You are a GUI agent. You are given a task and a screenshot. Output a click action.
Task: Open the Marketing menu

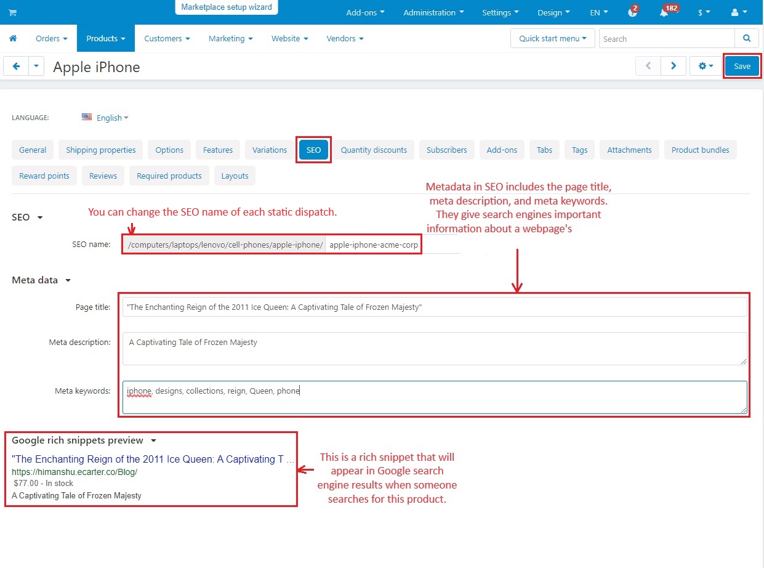(231, 38)
